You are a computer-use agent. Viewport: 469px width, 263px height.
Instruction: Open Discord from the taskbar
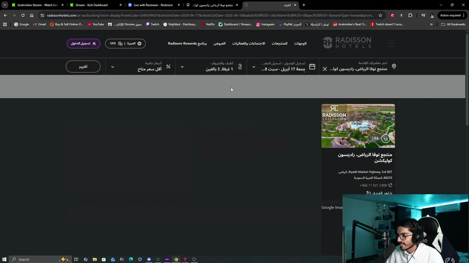[149, 259]
